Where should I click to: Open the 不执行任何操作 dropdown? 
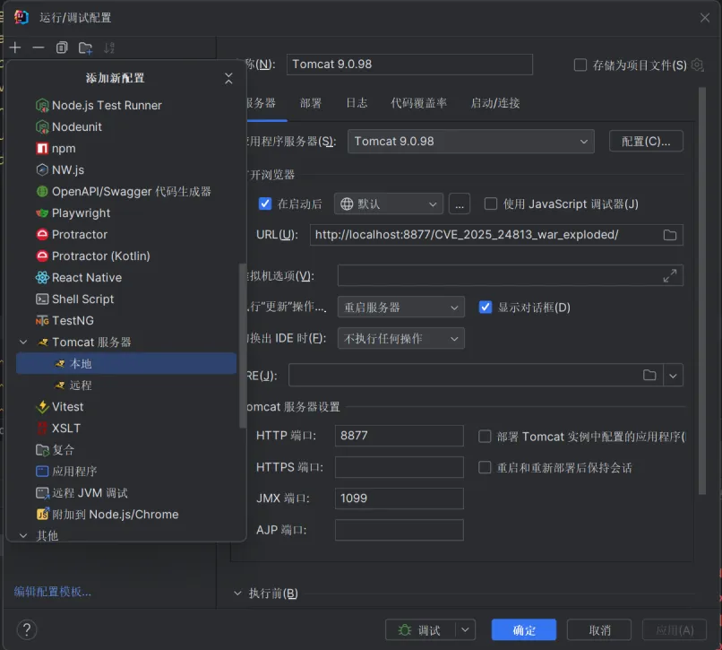[400, 338]
